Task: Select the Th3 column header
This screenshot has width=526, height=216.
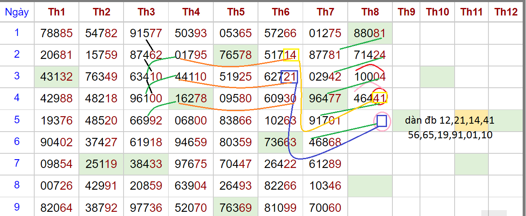Action: click(x=146, y=12)
